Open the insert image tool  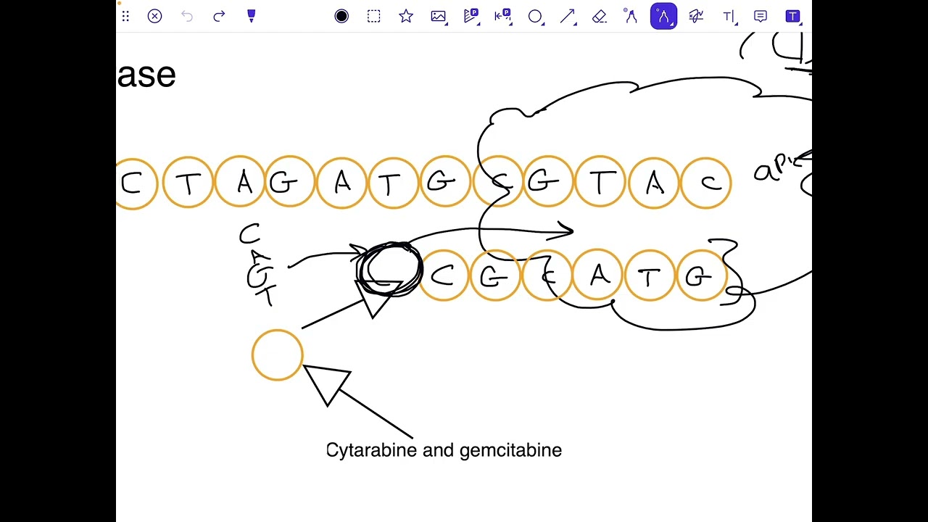pyautogui.click(x=439, y=16)
